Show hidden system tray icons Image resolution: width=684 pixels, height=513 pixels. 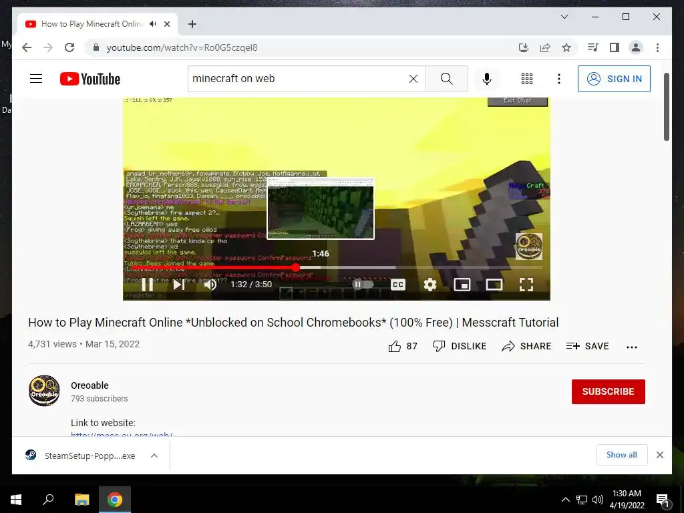[565, 500]
